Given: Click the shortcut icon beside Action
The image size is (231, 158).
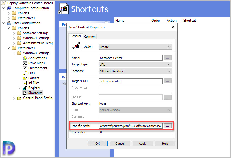Looking at the screenshot, I should pyautogui.click(x=76, y=46).
